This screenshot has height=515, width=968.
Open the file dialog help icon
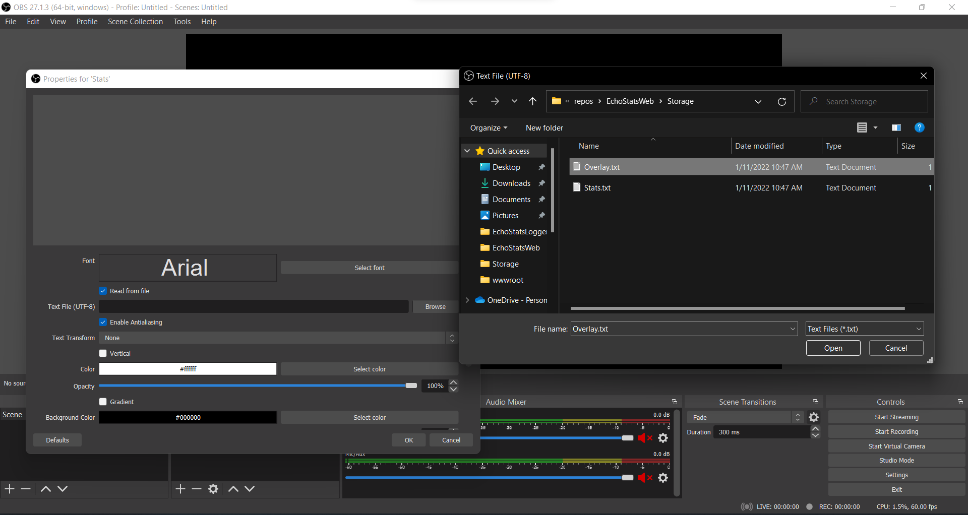point(920,127)
